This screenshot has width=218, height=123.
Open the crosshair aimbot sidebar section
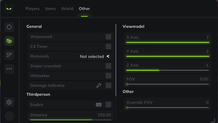coord(9,27)
